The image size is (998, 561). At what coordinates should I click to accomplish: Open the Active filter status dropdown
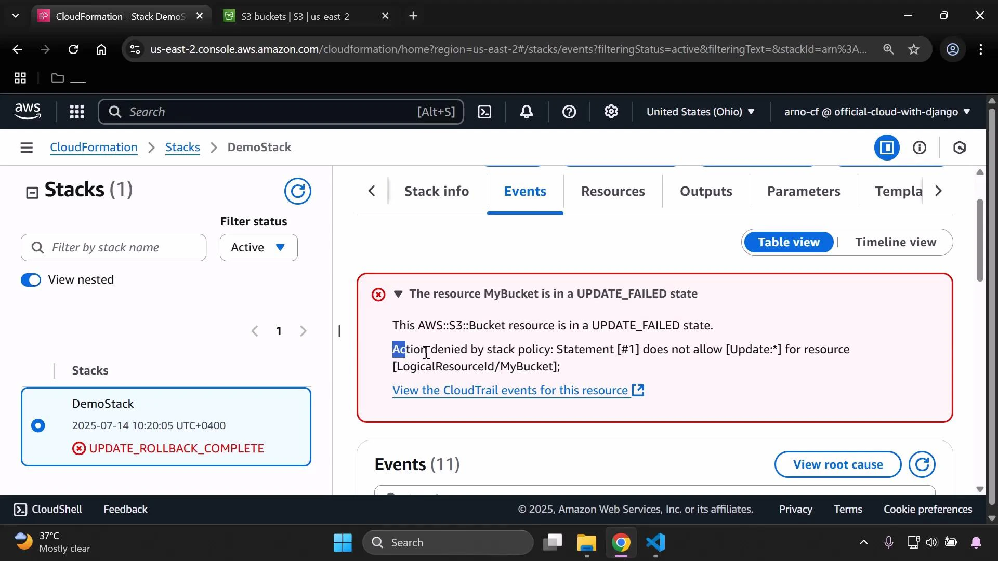pyautogui.click(x=258, y=247)
